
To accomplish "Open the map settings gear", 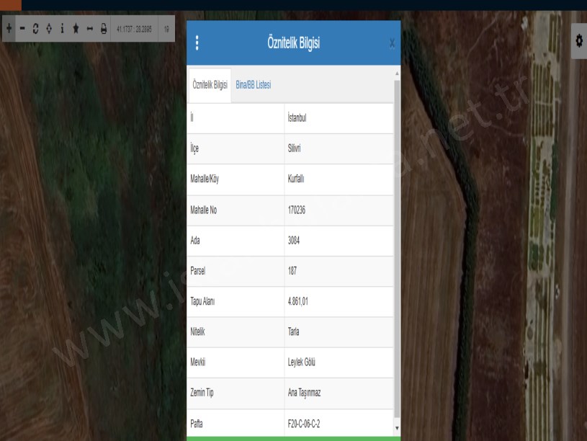I will pos(579,41).
